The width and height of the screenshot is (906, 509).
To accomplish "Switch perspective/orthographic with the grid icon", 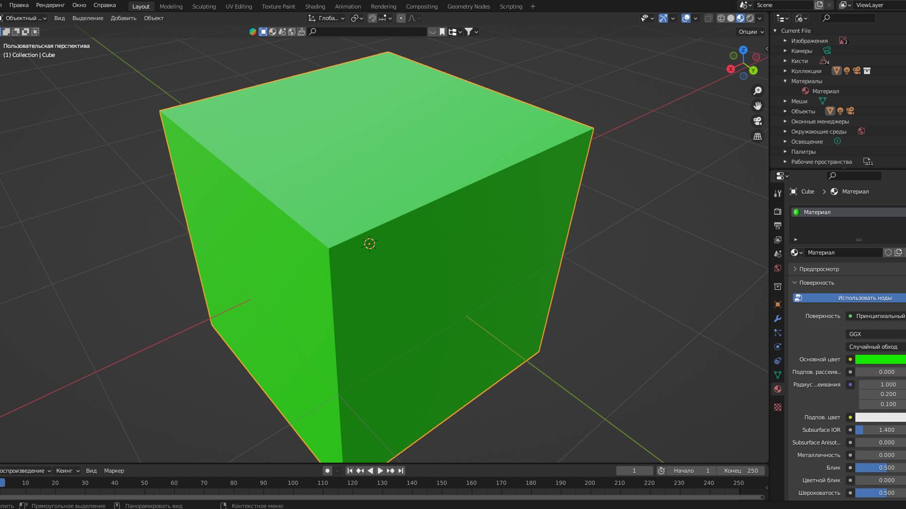I will pos(757,136).
